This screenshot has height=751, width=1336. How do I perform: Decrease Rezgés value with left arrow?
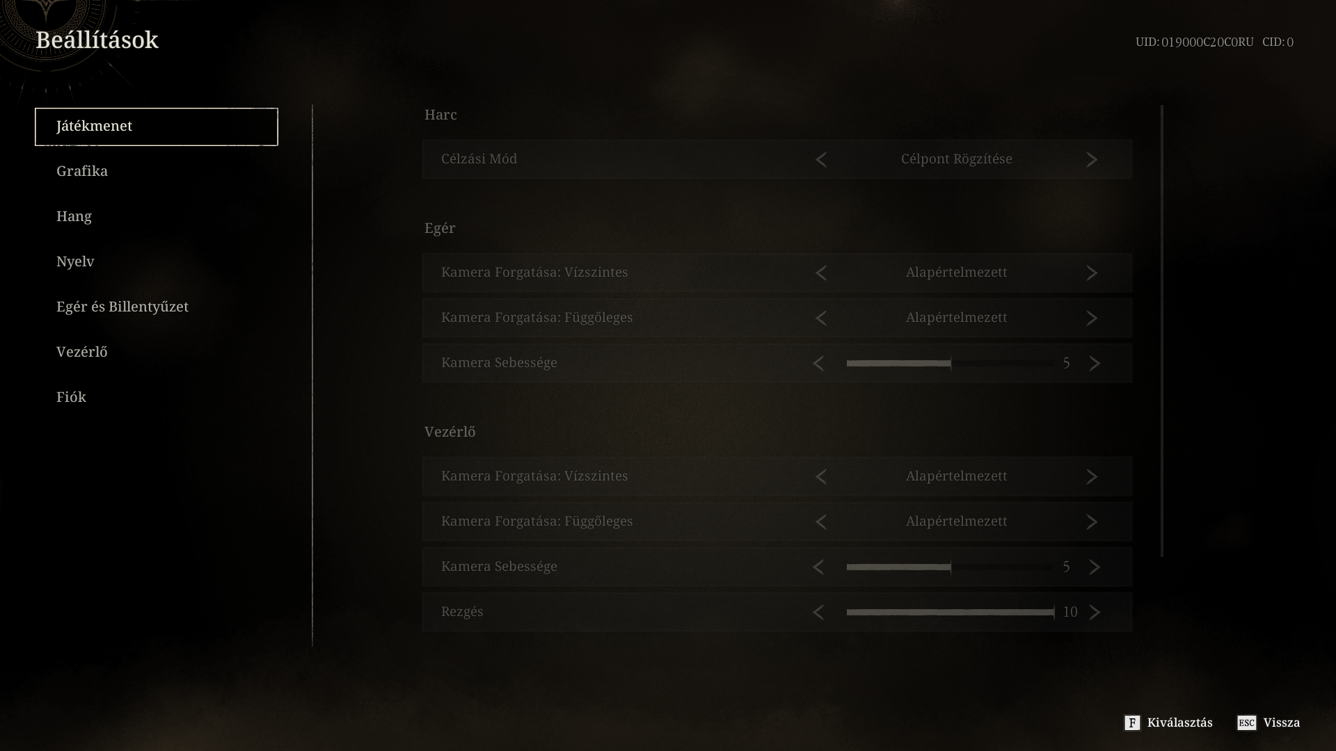pos(818,612)
